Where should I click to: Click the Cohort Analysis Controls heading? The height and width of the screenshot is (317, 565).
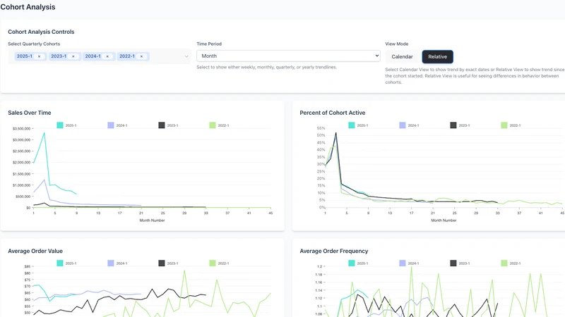click(x=41, y=32)
